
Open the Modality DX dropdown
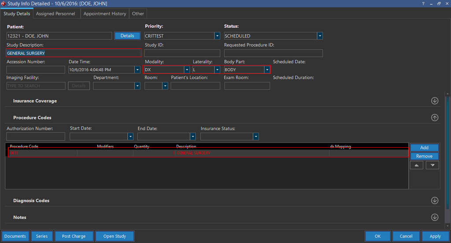187,69
